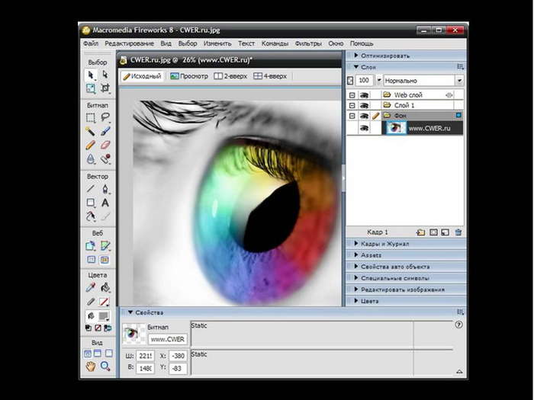This screenshot has width=534, height=400.
Task: Select the Pencil tool
Action: [90, 145]
